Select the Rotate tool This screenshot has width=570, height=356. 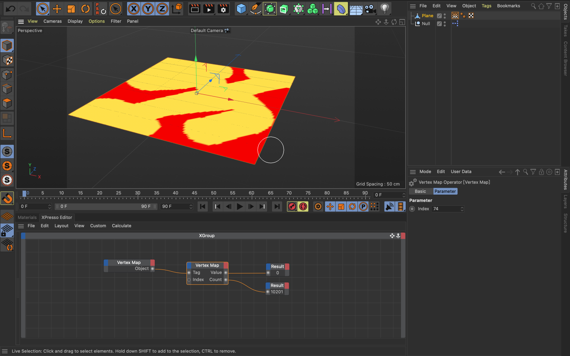click(x=85, y=9)
